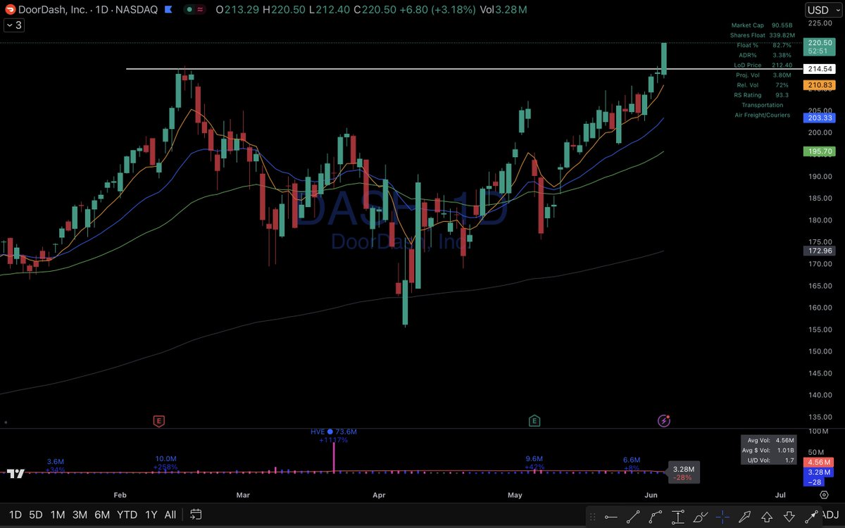Toggle the pink extended hours indicator

[200, 11]
